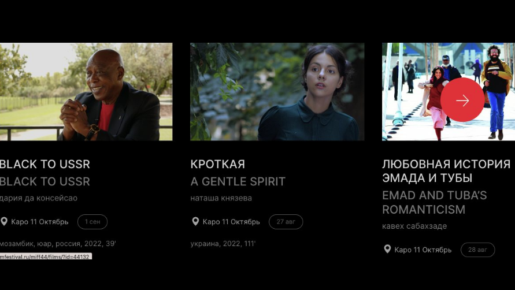Viewport: 515px width, 290px height.
Task: Click the red next-arrow carousel button
Action: point(462,100)
